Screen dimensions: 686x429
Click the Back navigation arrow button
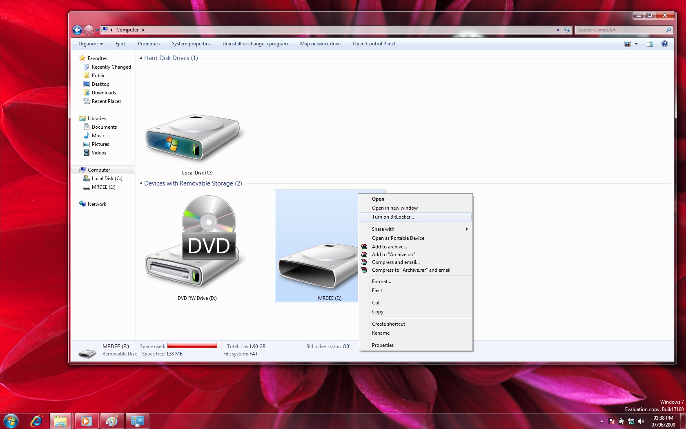pyautogui.click(x=77, y=30)
